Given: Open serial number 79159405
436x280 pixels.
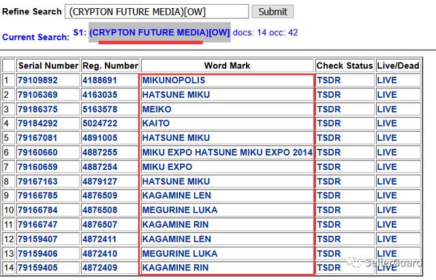Looking at the screenshot, I should [37, 268].
